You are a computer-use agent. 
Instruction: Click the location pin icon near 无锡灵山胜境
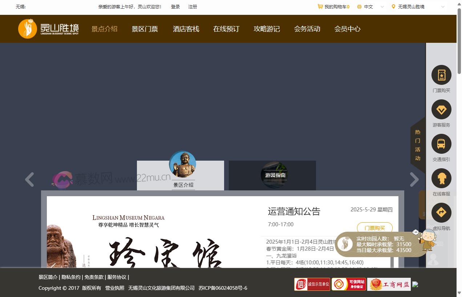pyautogui.click(x=393, y=7)
